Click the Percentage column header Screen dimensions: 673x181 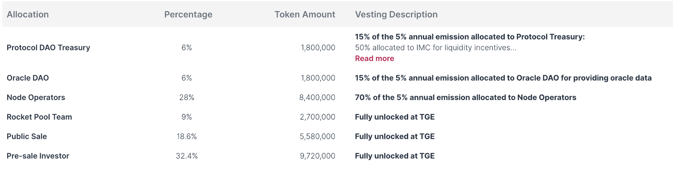(188, 15)
